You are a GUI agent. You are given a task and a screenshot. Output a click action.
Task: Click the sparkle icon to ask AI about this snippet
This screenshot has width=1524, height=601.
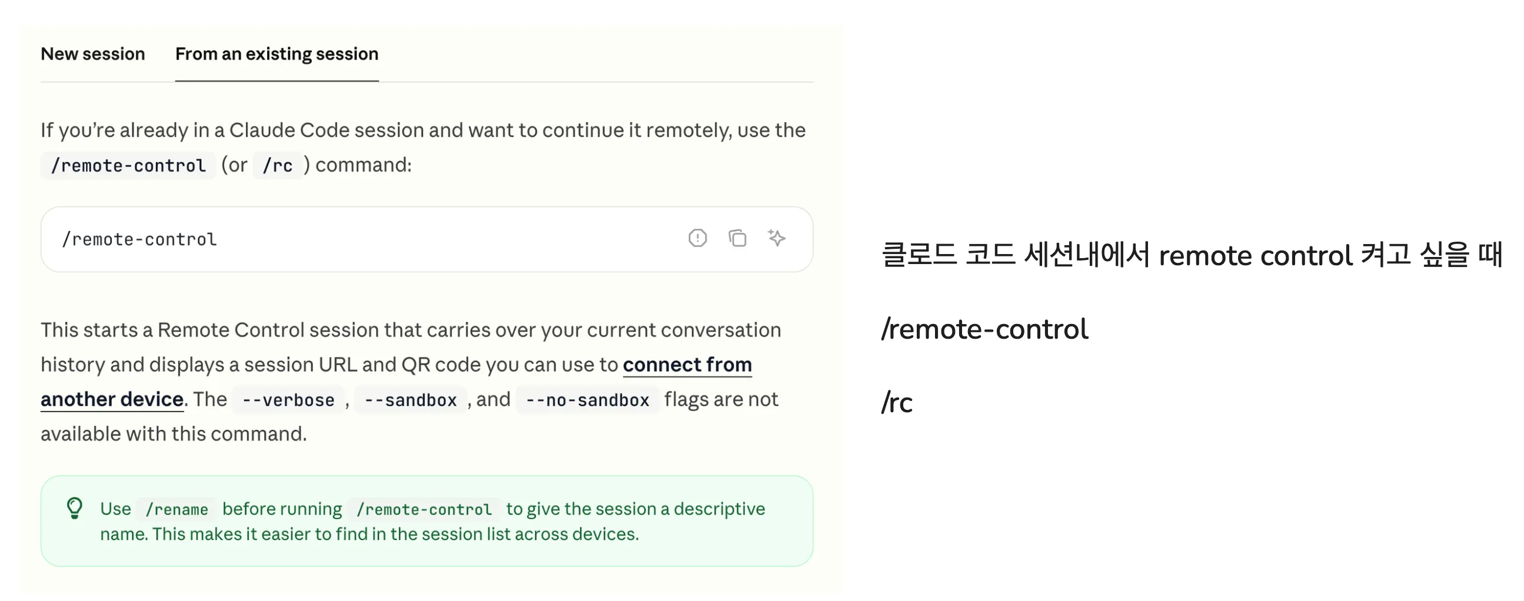pyautogui.click(x=777, y=238)
